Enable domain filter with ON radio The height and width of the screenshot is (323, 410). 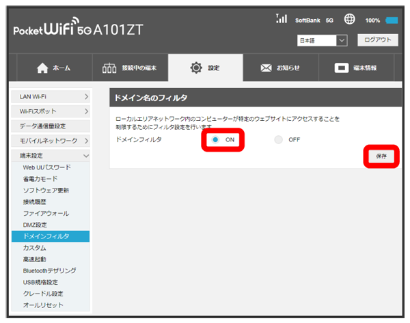tap(215, 139)
